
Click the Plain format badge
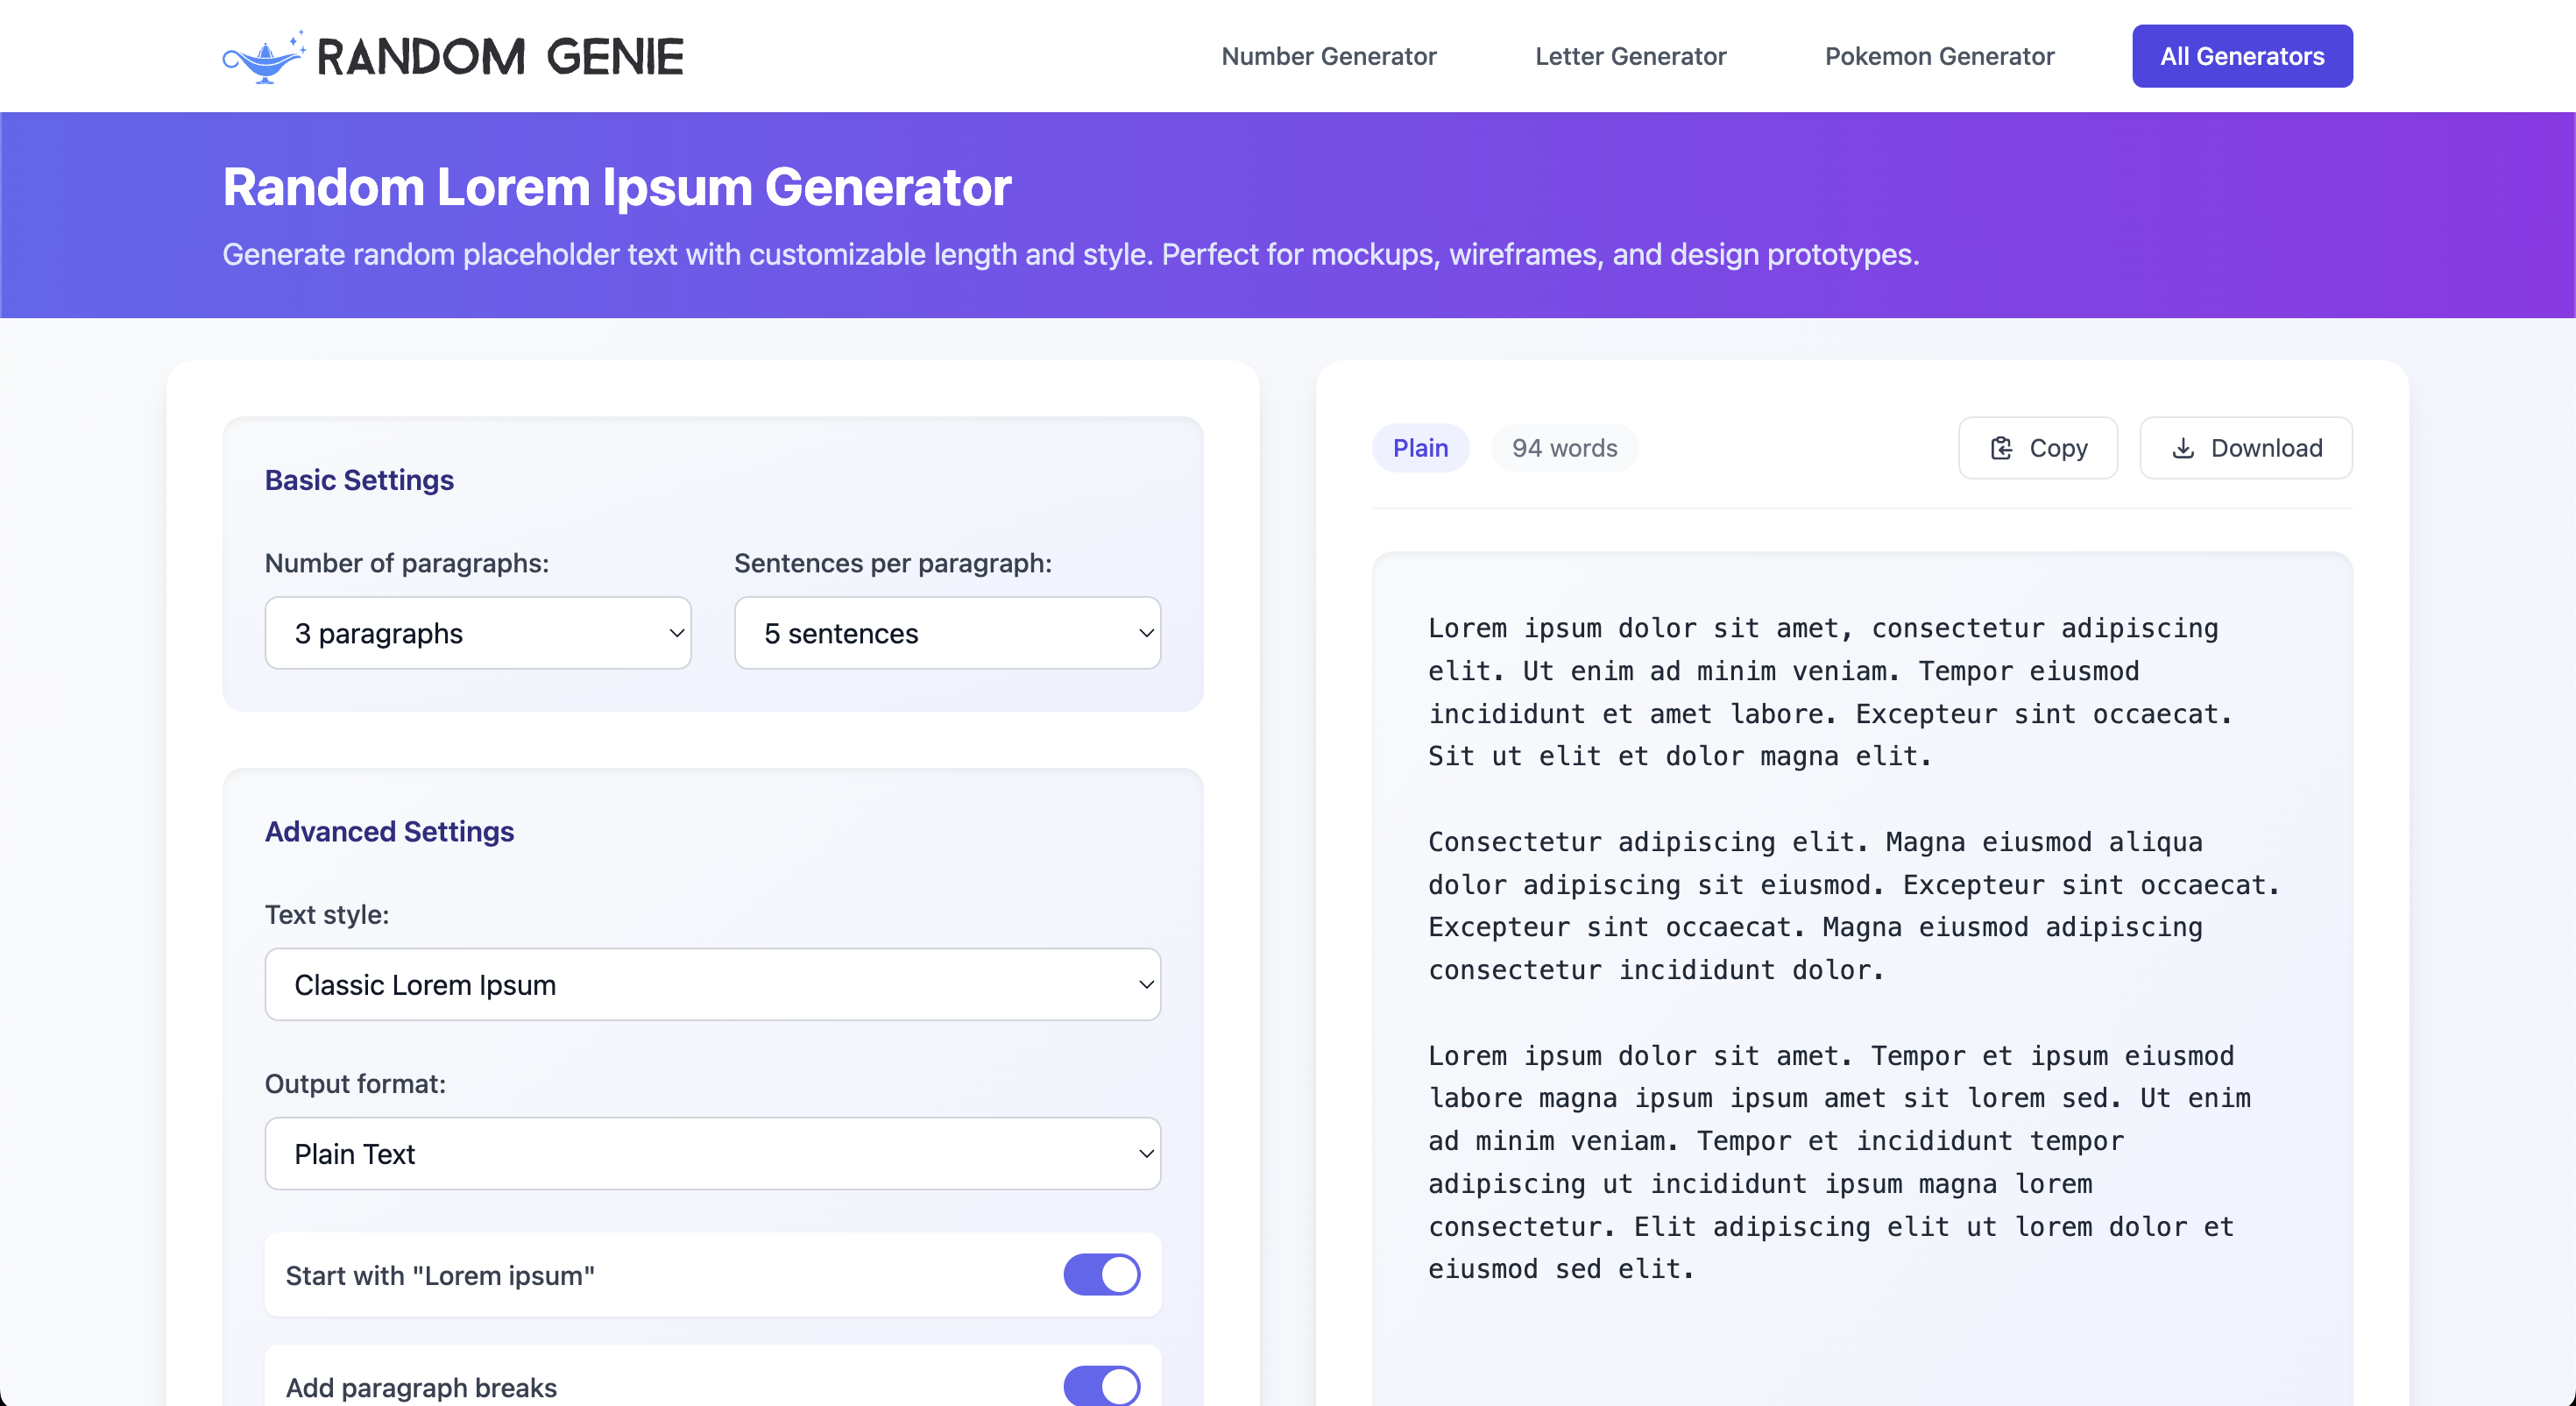pos(1420,448)
